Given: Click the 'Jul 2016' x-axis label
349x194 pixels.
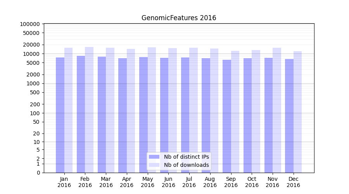Looking at the screenshot, I should [x=189, y=182].
